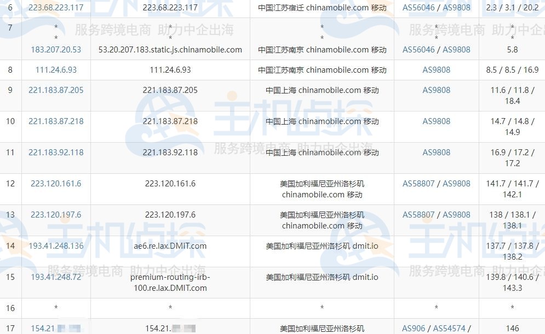
Task: Open the AS906 link in hop 17
Action: click(414, 328)
